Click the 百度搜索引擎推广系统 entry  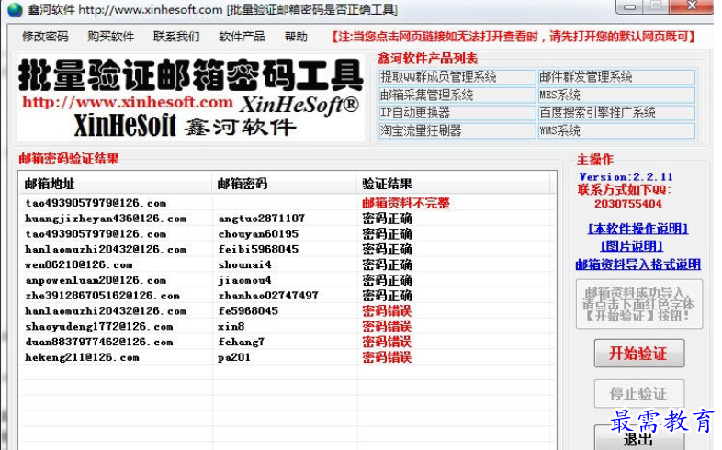coord(616,113)
